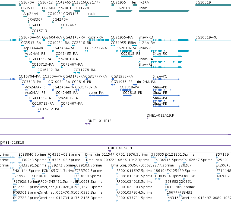Select the RP001011697.5prime EST label
This screenshot has width=231, height=202.
pyautogui.click(x=134, y=171)
